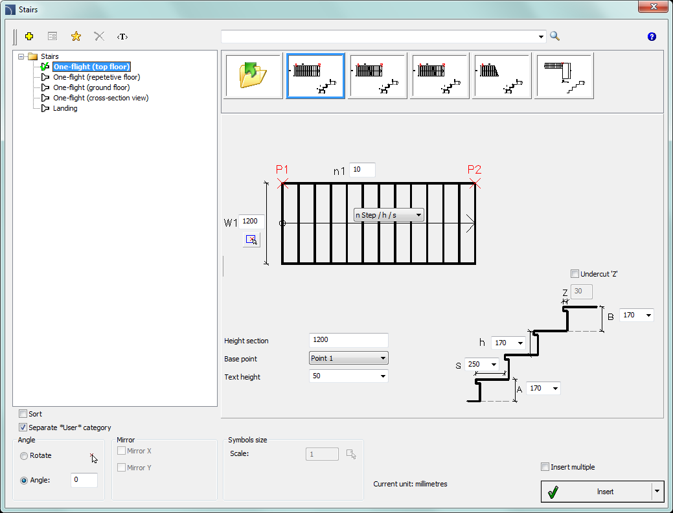Open the Base point dropdown
This screenshot has height=513, width=673.
[x=348, y=358]
